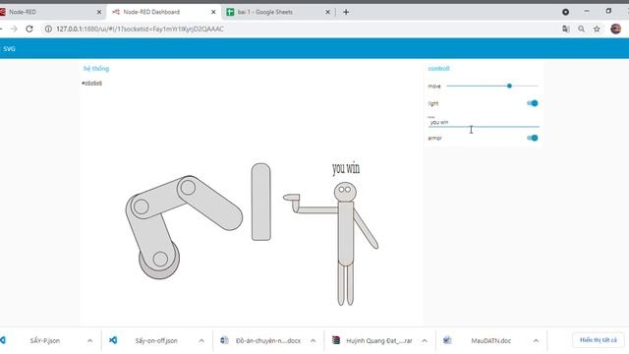Open the Sấy-on-off.json download
The image size is (629, 354).
click(x=156, y=340)
